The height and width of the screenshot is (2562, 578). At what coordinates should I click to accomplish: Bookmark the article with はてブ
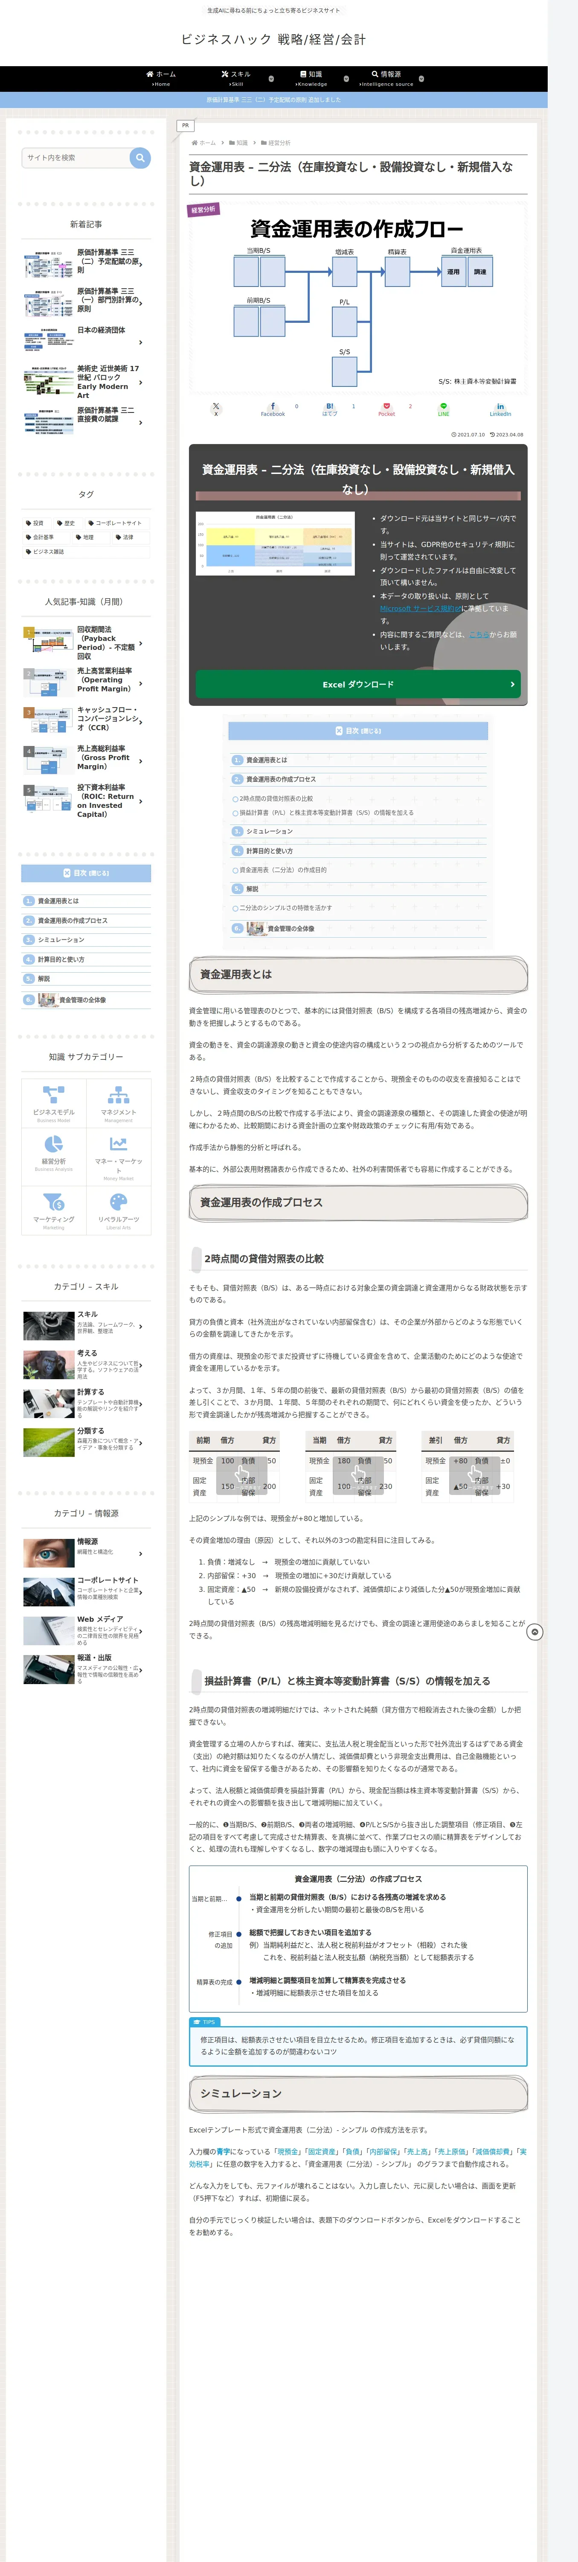(330, 409)
